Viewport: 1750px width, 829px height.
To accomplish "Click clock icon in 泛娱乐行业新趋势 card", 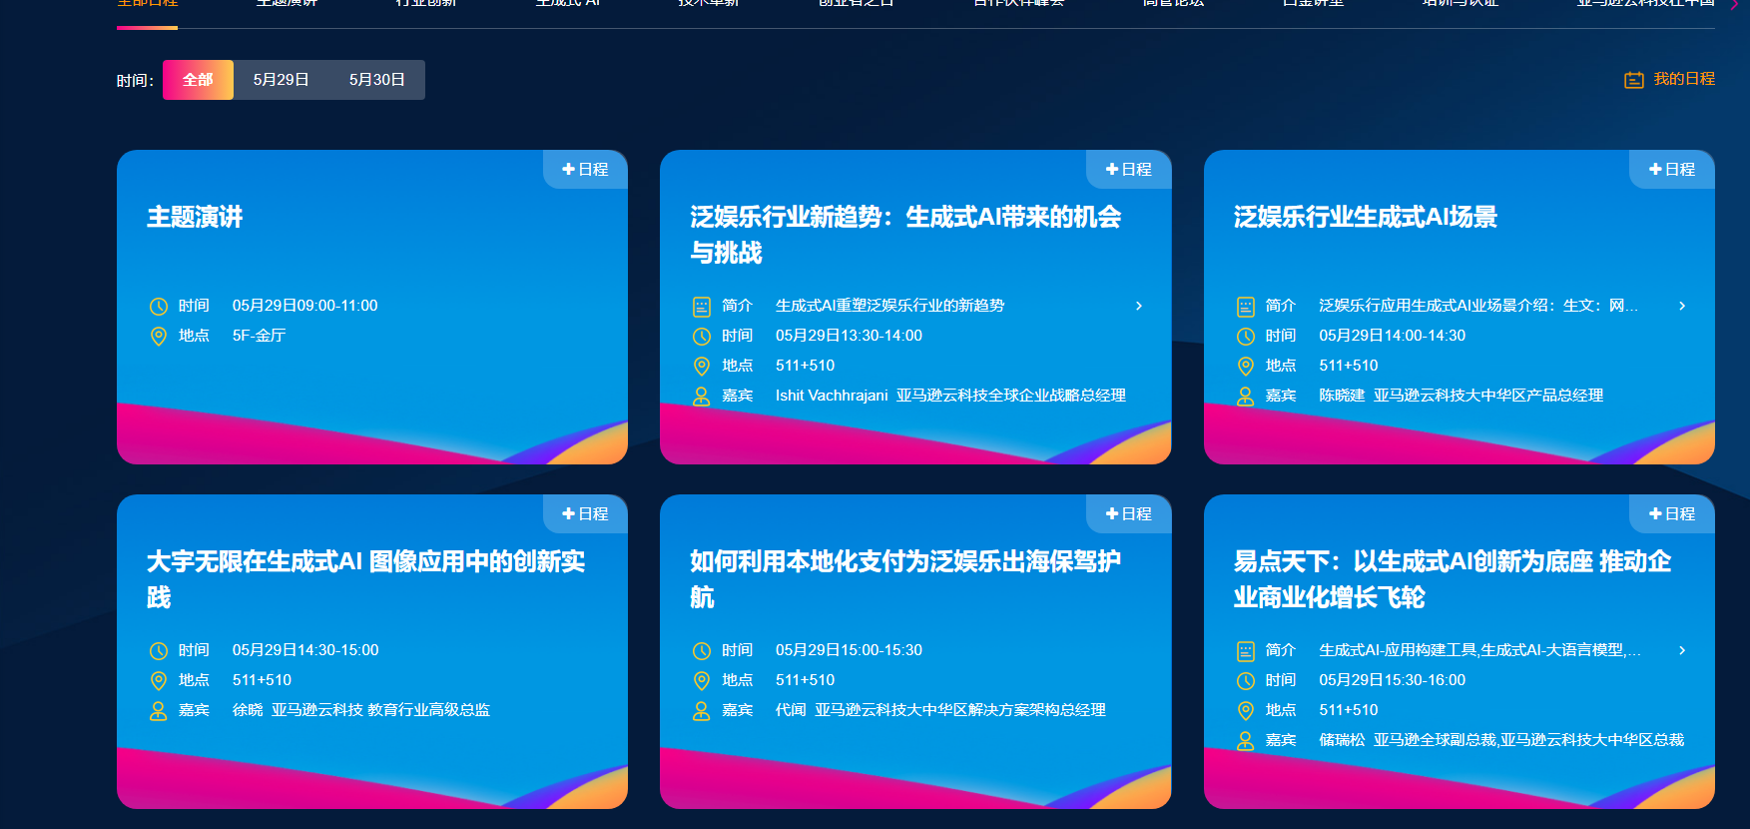I will tap(702, 337).
